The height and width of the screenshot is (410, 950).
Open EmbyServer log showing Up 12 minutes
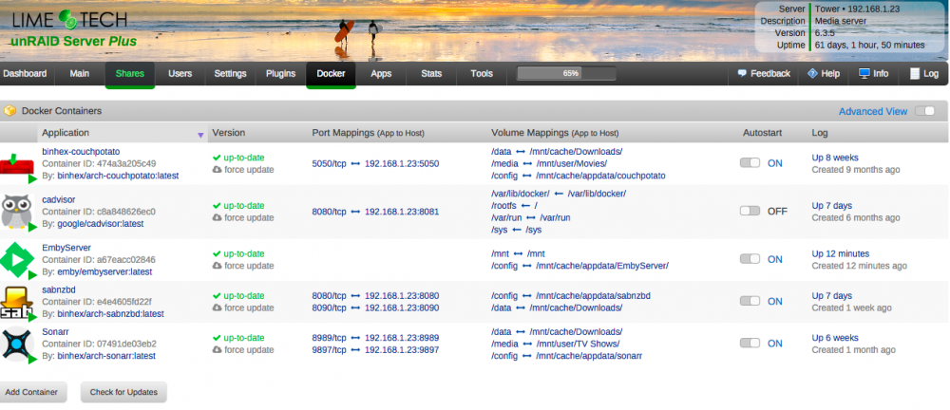point(841,253)
